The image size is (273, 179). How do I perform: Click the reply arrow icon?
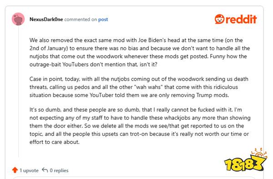tap(45, 170)
